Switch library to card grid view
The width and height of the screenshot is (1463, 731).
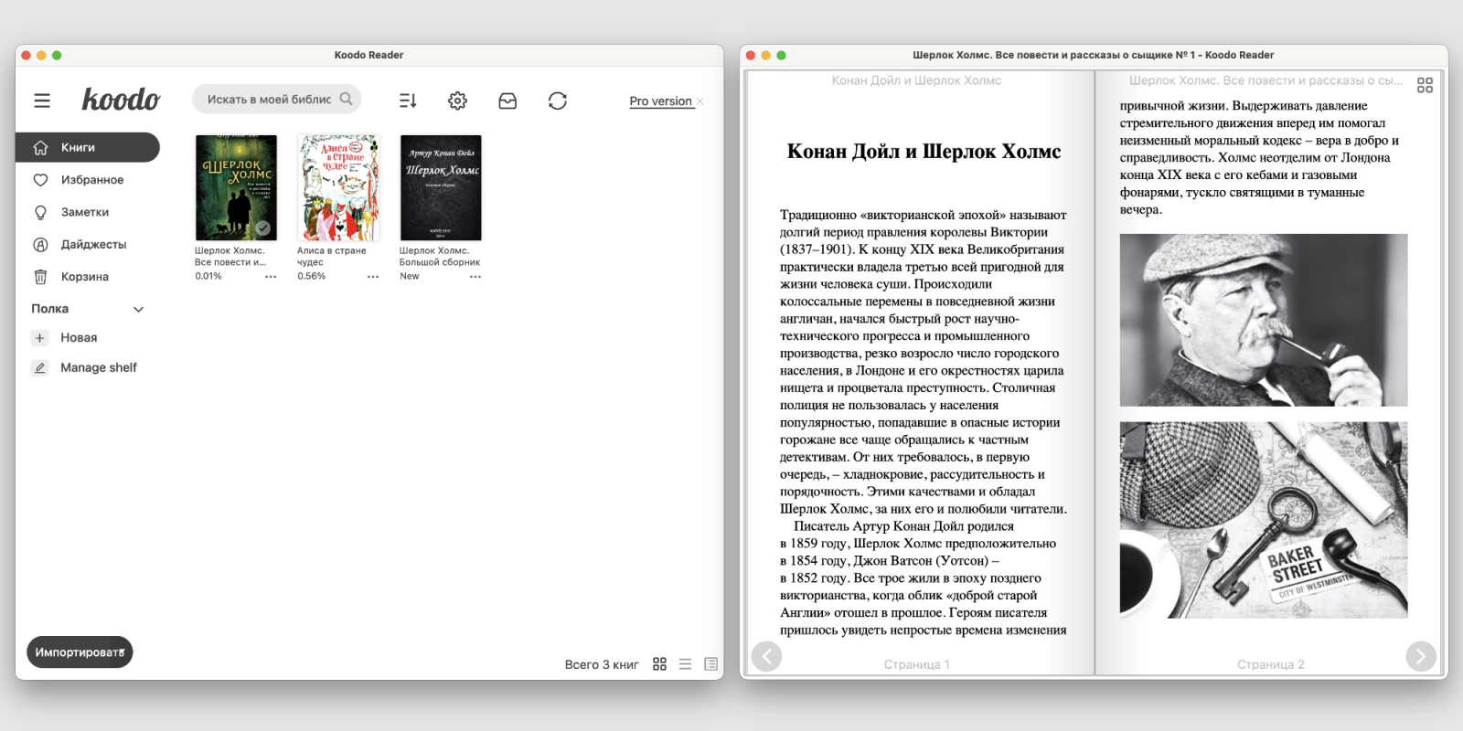(659, 664)
